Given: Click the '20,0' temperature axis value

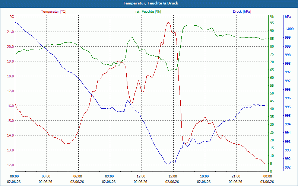Looking at the screenshot, I should point(11,47).
